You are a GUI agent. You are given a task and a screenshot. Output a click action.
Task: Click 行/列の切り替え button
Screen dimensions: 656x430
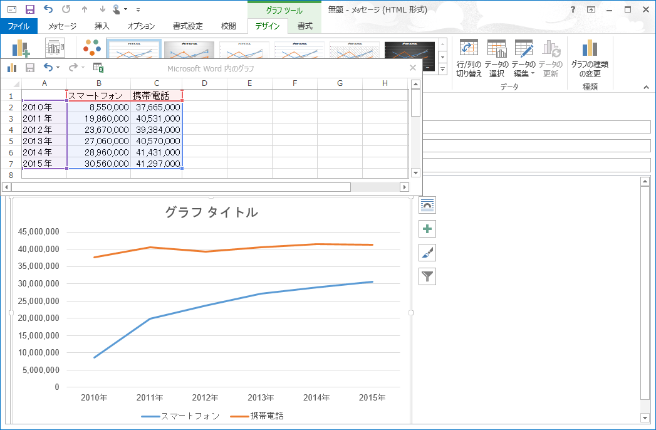click(469, 58)
